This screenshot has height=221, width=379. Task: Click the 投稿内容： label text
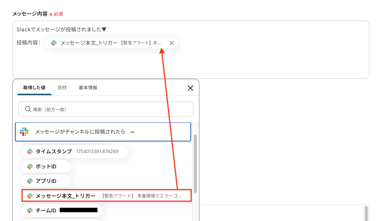(x=28, y=43)
